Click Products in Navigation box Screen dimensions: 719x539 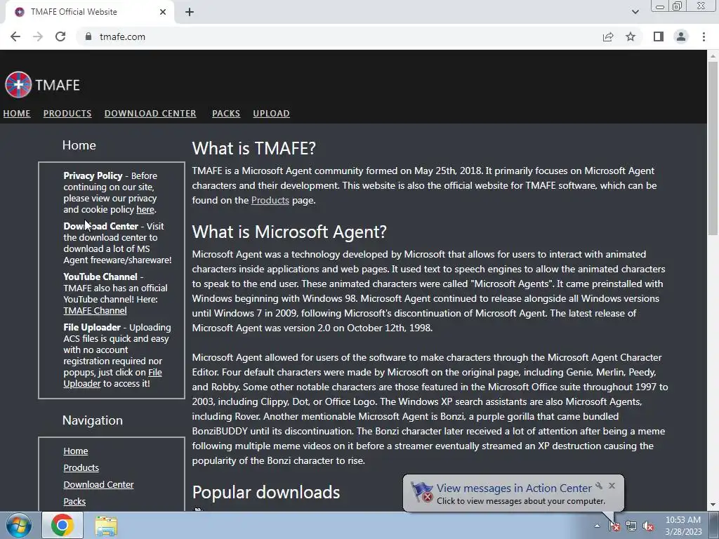click(x=81, y=467)
